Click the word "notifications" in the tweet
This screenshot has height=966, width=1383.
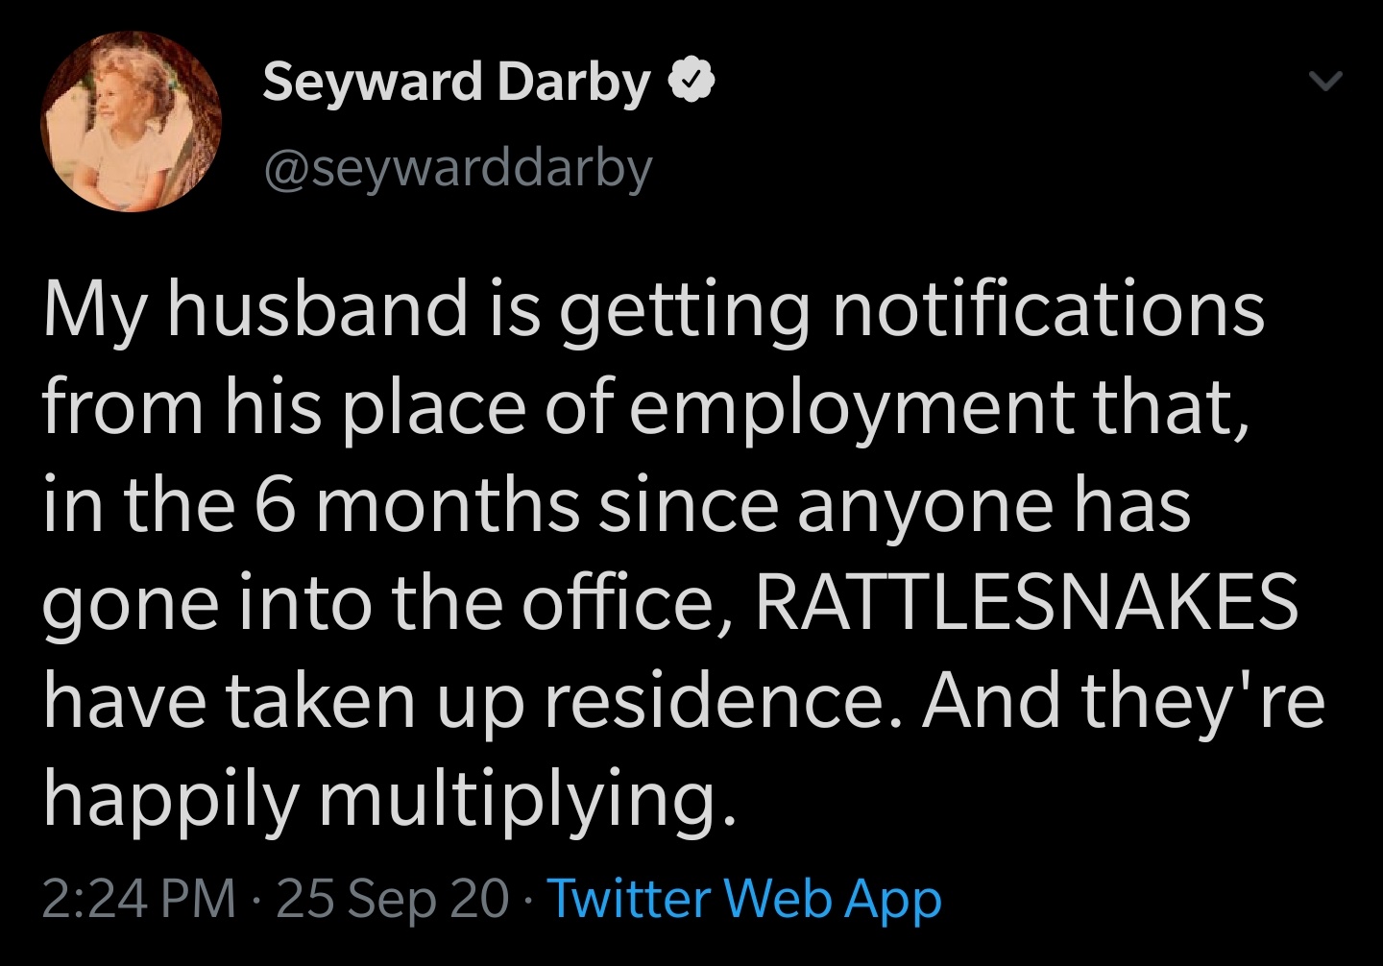[1048, 309]
